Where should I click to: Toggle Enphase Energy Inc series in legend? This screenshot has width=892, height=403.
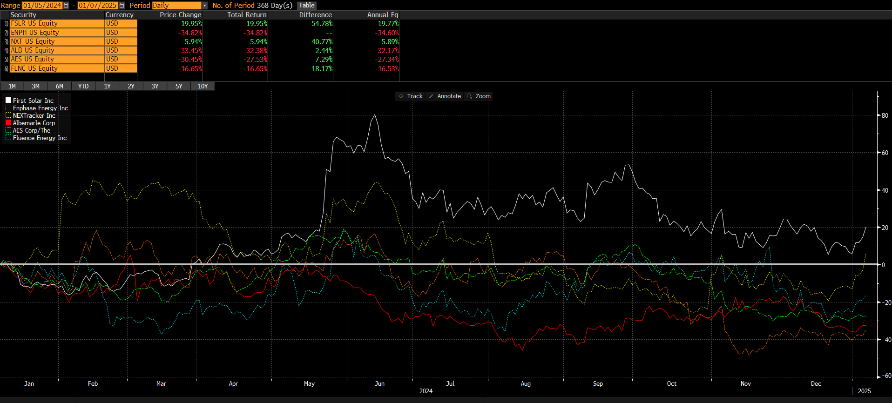(x=40, y=108)
